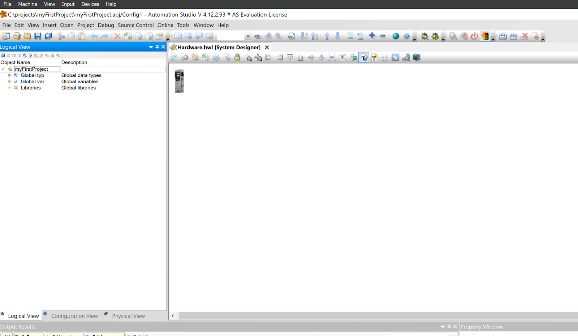Open the Tools menu
578x336 pixels.
[183, 25]
